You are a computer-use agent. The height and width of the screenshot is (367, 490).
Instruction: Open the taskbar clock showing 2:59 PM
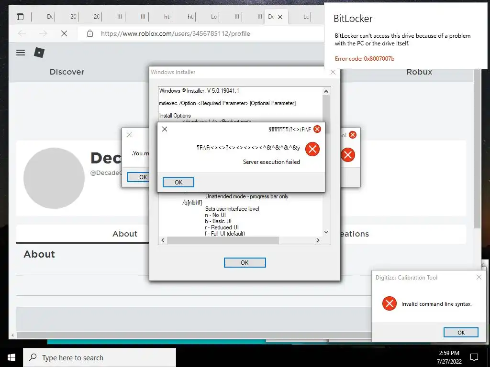point(449,357)
